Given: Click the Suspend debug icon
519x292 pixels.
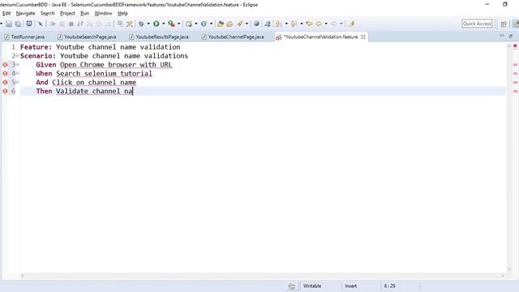Looking at the screenshot, I should point(62,24).
